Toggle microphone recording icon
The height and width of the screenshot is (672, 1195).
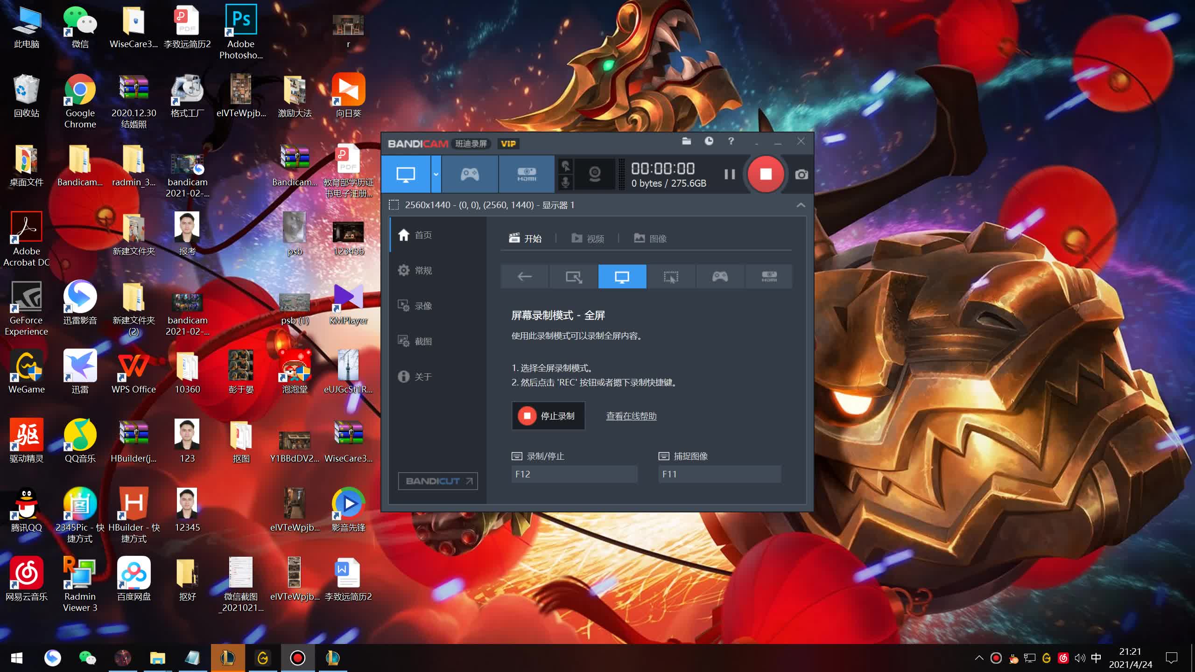pos(566,182)
